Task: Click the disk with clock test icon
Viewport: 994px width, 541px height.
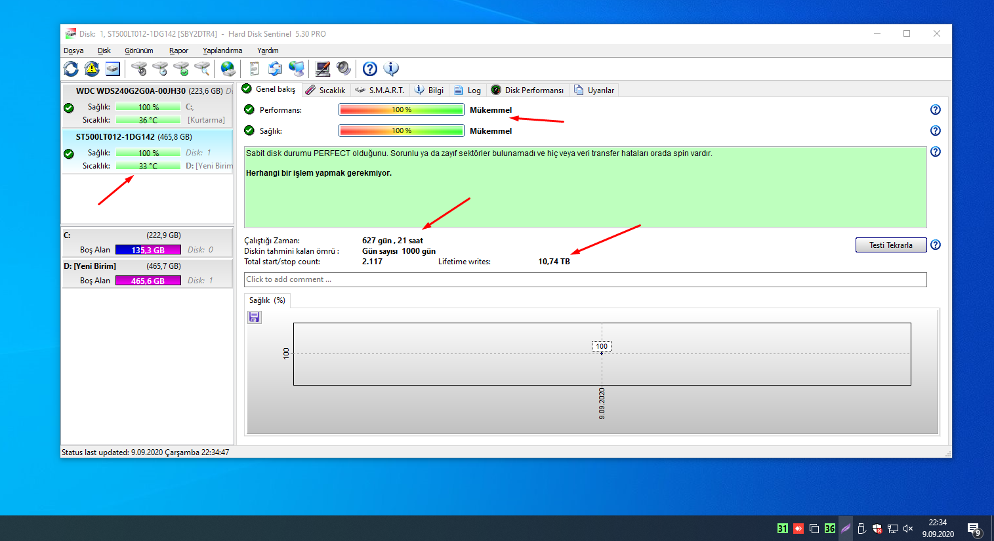Action: 160,68
